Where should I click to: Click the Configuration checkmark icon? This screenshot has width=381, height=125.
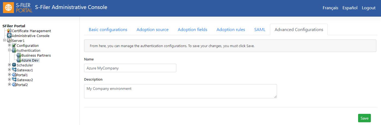pos(14,45)
